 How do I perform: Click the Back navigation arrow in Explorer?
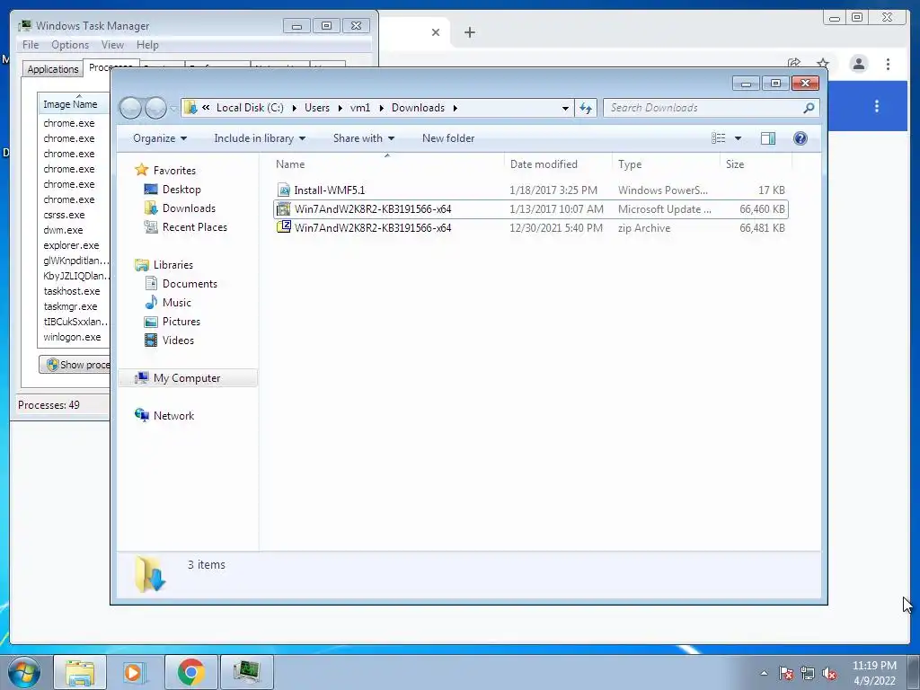click(130, 108)
